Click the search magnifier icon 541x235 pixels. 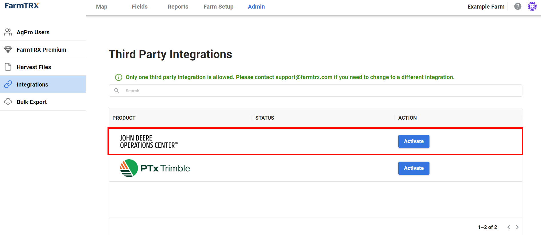117,91
